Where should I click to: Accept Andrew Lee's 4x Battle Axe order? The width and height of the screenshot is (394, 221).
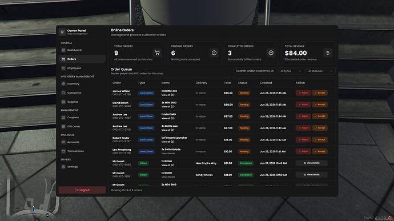point(320,128)
